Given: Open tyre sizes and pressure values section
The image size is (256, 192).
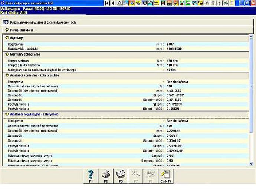Looking at the screenshot, I should [128, 22].
